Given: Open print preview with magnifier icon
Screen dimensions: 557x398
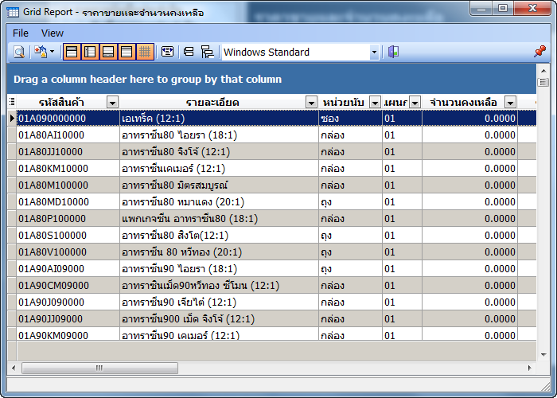Looking at the screenshot, I should pos(18,52).
